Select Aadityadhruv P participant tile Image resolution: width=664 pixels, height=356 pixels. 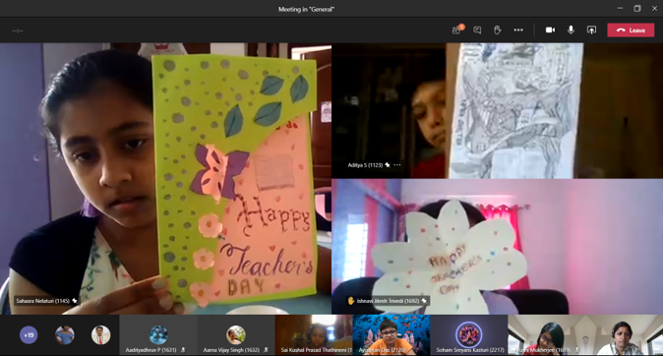point(158,334)
